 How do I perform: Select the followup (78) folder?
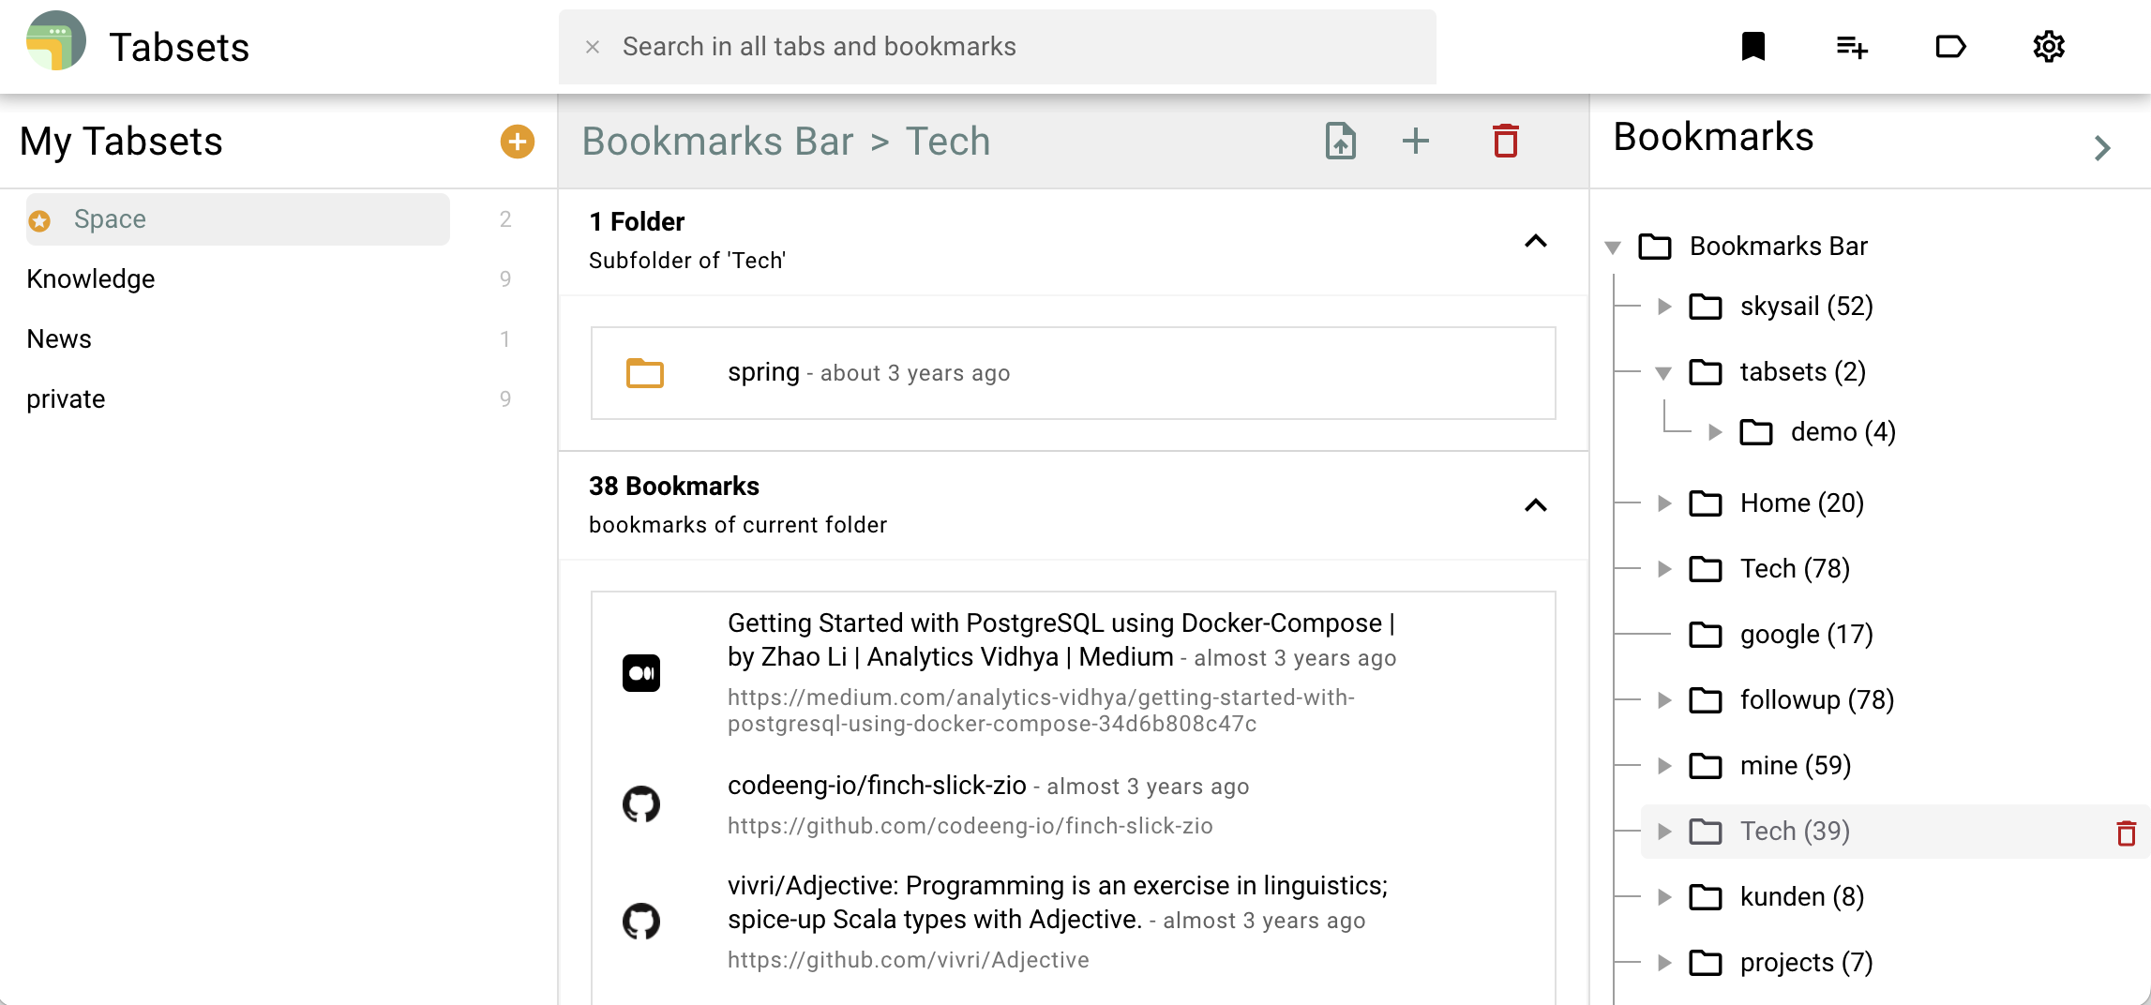1817,700
